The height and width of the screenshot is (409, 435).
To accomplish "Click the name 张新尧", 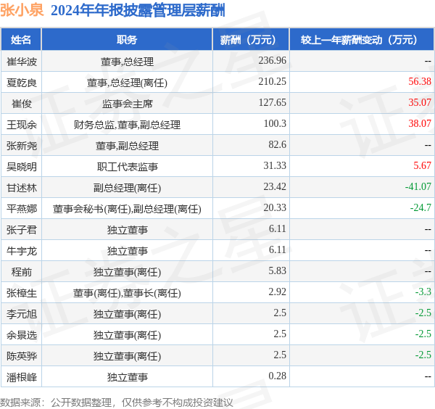I will click(x=21, y=146).
